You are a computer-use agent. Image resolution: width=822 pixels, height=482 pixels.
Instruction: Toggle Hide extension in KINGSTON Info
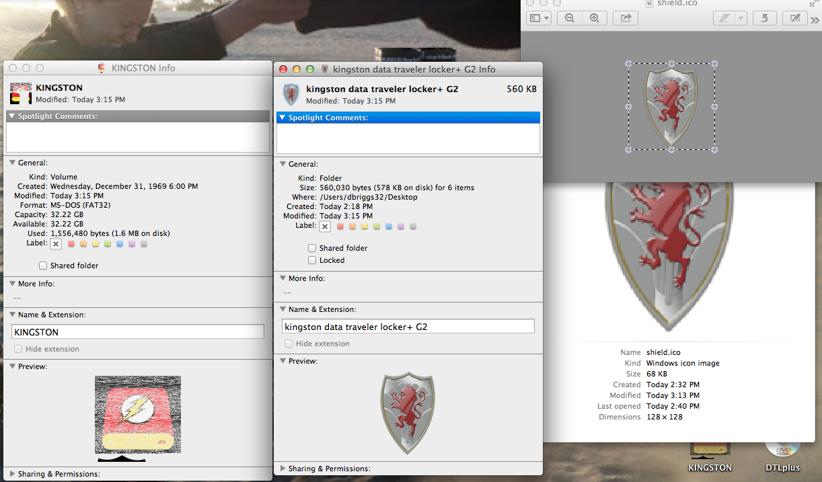(18, 349)
